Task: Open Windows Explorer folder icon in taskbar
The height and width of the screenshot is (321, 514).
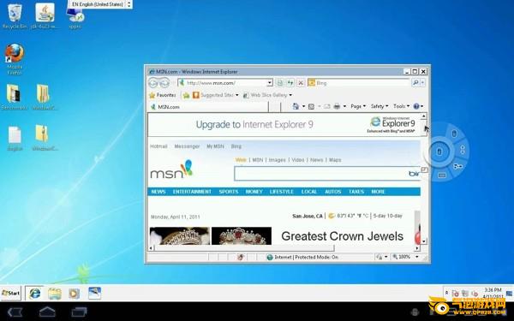Action: [x=55, y=293]
